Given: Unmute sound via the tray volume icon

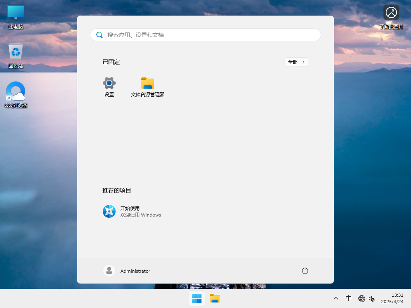Looking at the screenshot, I should 372,298.
